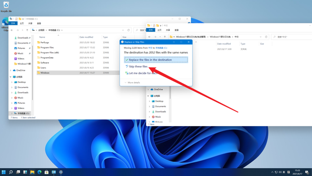Open Microsoft Store from taskbar
The width and height of the screenshot is (312, 176).
(47, 172)
